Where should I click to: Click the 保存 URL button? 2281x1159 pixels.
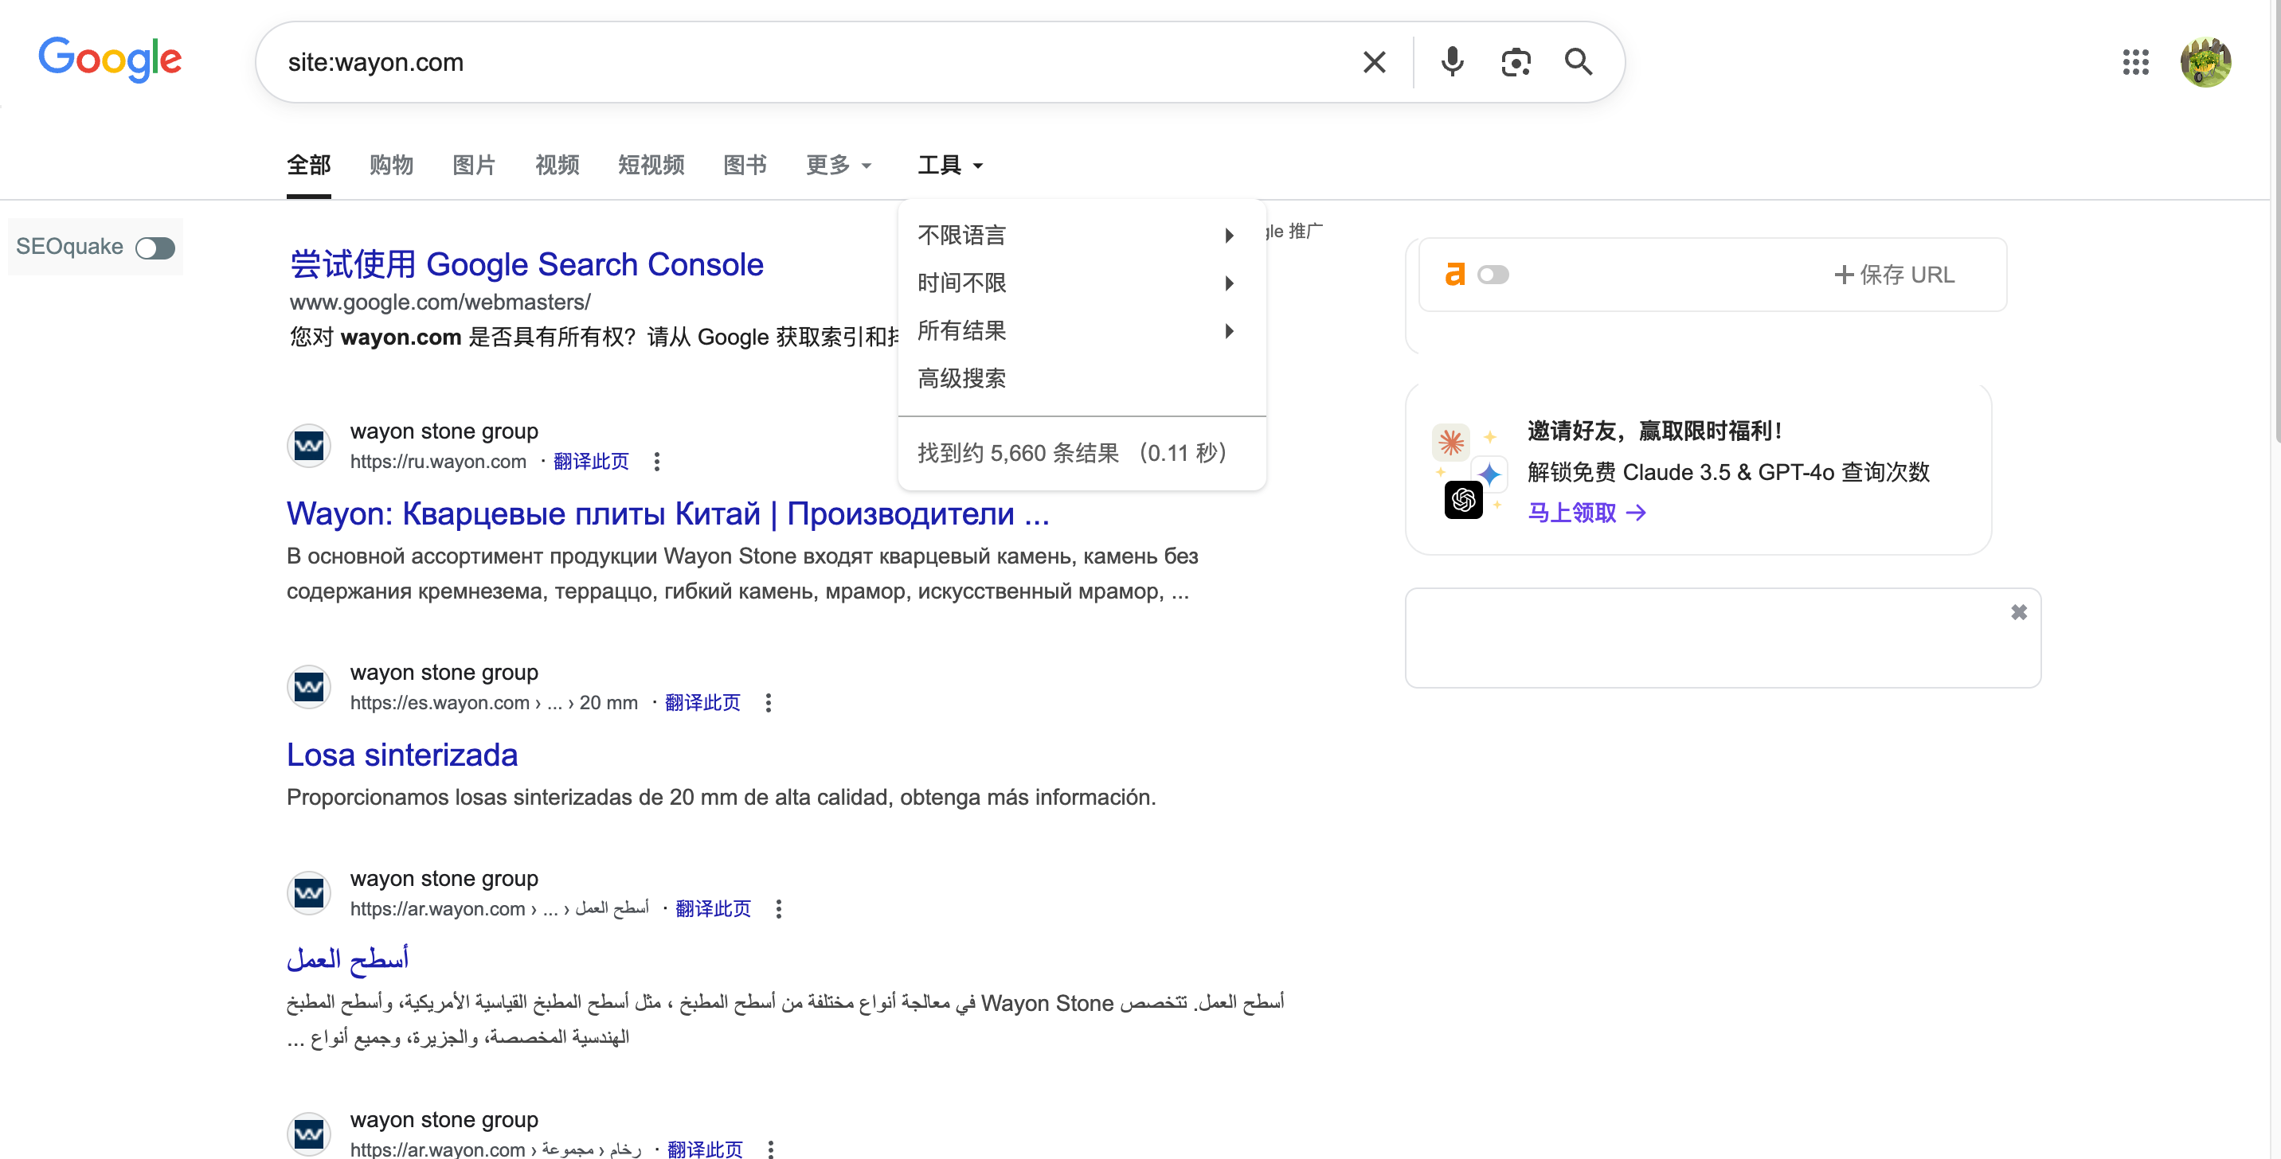pyautogui.click(x=1894, y=275)
